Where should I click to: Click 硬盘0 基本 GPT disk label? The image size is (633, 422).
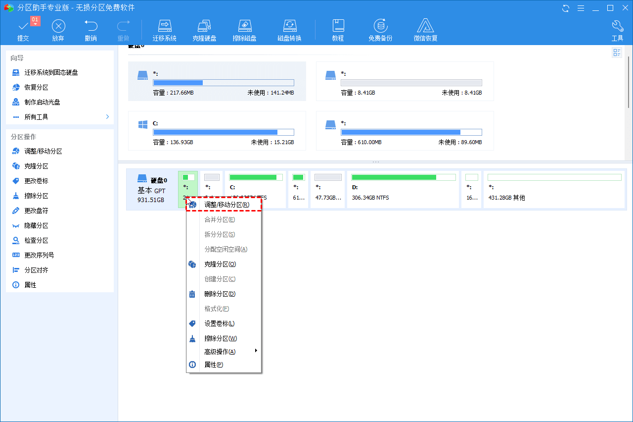click(152, 190)
